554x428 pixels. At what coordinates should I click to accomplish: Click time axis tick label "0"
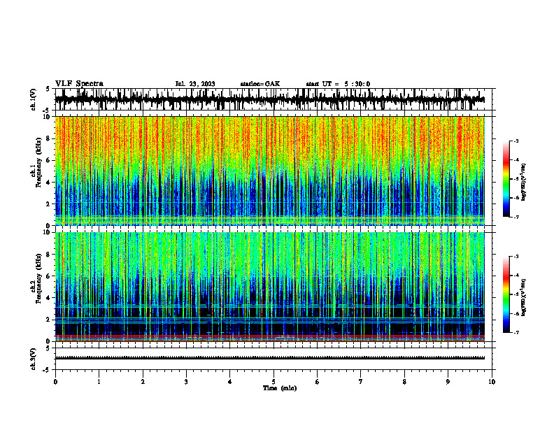tap(55, 382)
